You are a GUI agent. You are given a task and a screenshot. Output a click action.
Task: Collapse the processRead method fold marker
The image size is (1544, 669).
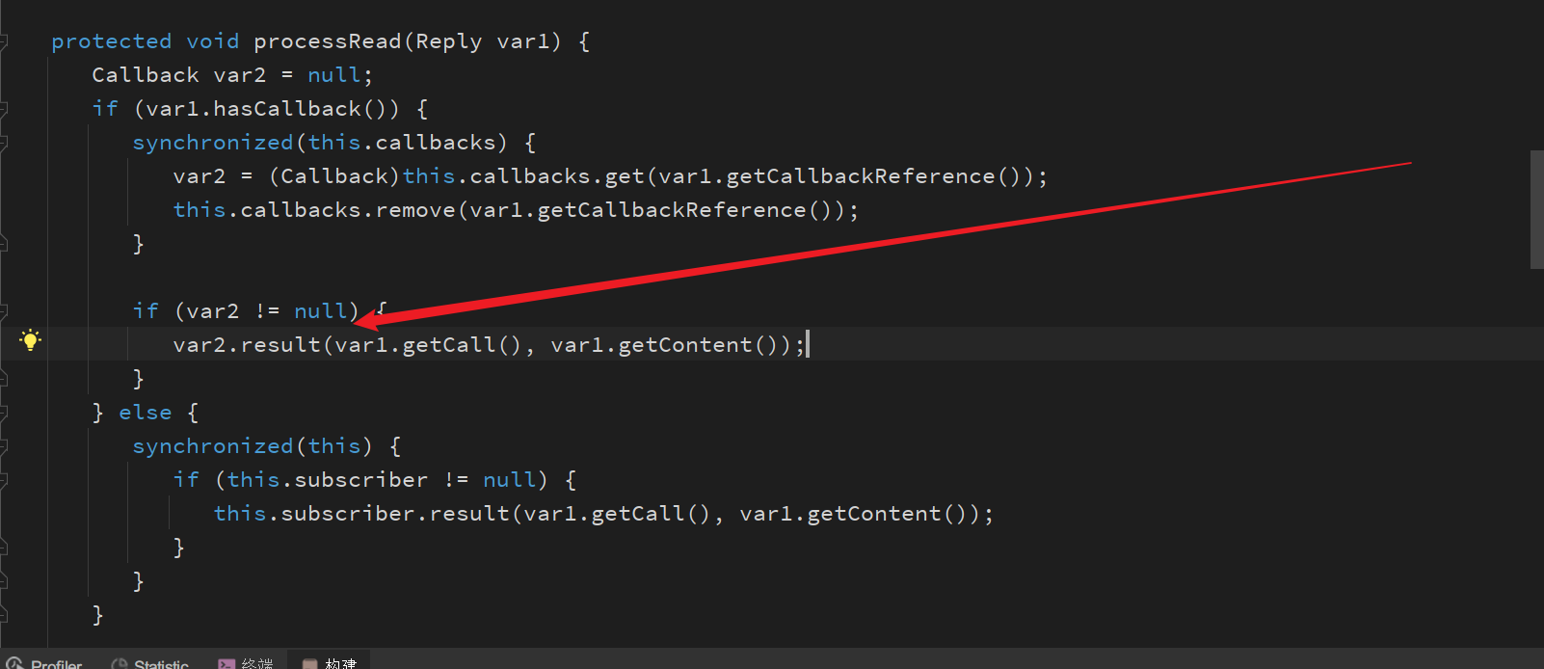click(x=4, y=41)
